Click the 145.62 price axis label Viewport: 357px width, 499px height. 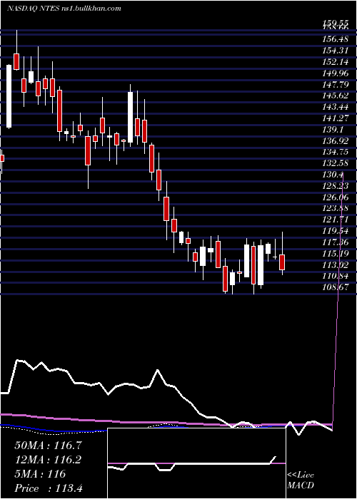pyautogui.click(x=336, y=96)
